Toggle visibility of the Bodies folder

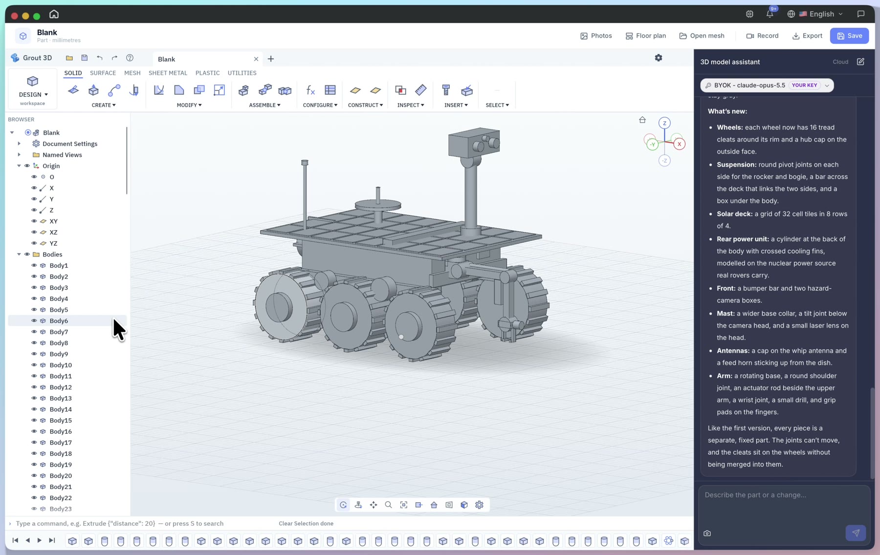[x=27, y=254]
